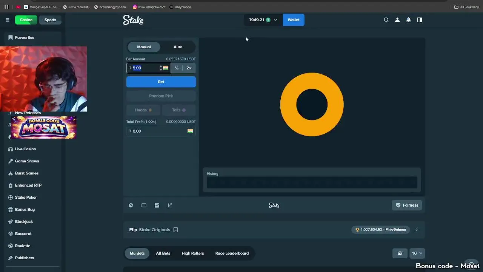Toggle the side panel icon in header
Screen dimensions: 483x272
point(419,20)
